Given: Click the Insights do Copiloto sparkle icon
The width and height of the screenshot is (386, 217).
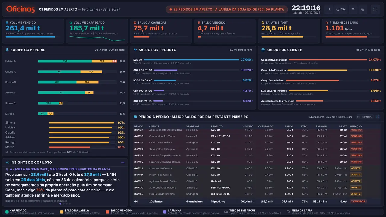Looking at the screenshot, I should pyautogui.click(x=7, y=162).
